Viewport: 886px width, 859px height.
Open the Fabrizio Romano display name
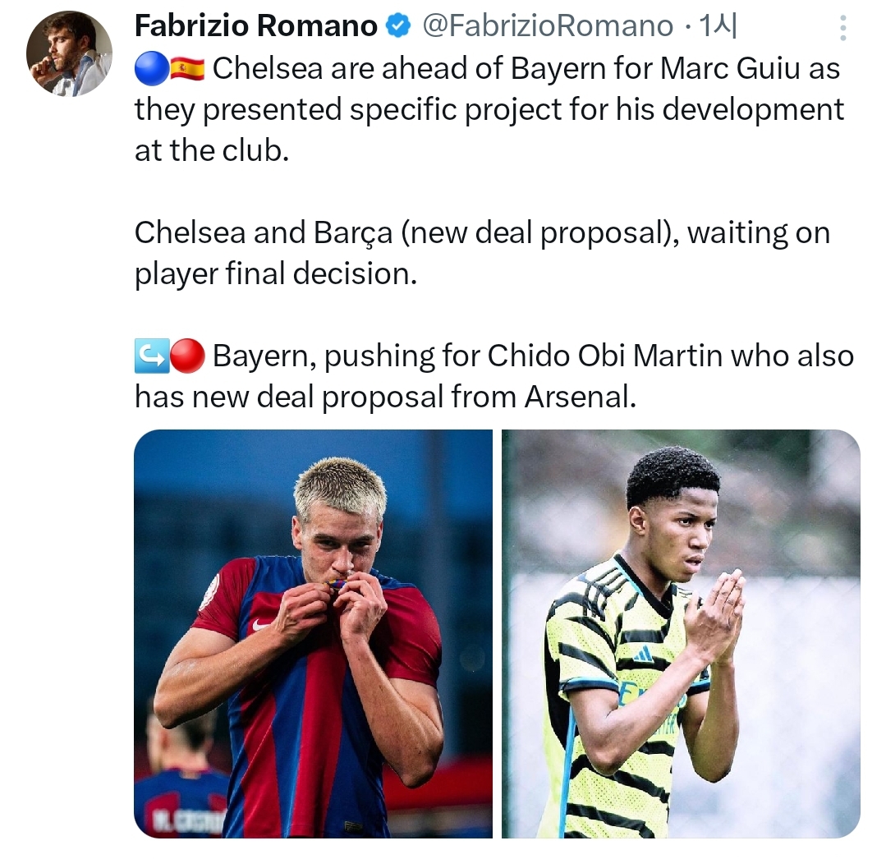coord(255,27)
